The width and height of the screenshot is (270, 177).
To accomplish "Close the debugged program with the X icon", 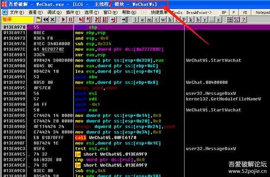I will coord(53,20).
